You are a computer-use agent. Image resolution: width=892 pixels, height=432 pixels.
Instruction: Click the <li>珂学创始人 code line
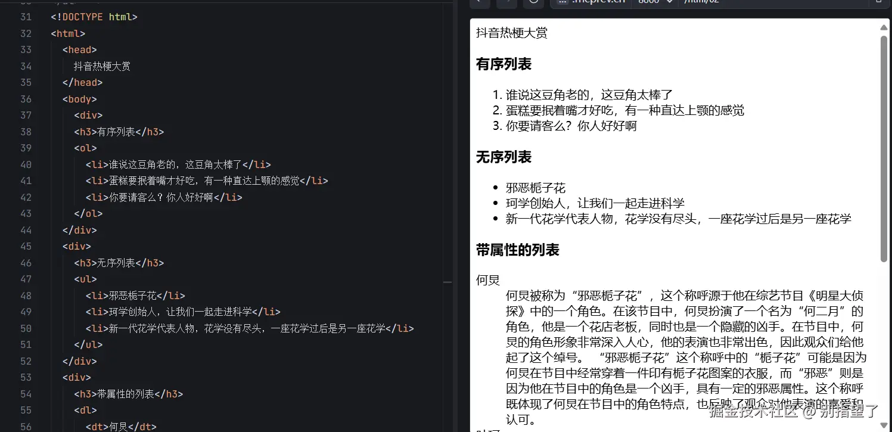pos(183,312)
